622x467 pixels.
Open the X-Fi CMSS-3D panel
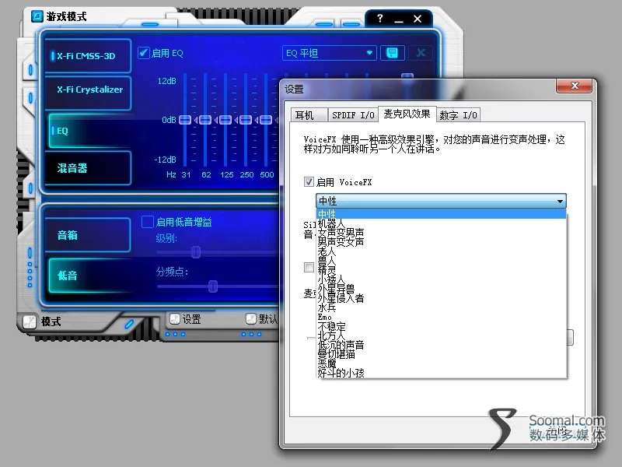click(x=88, y=56)
